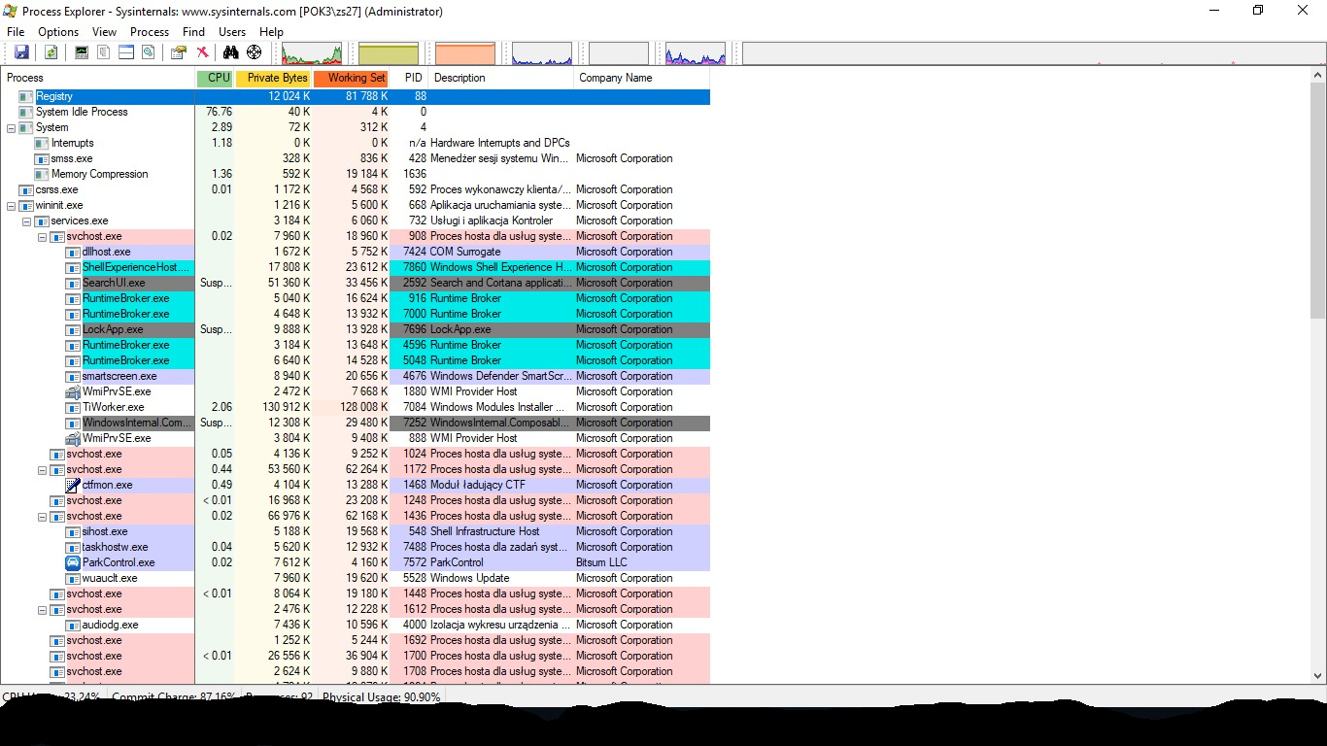The width and height of the screenshot is (1327, 746).
Task: Click the pen icon beside ctfmon.exe
Action: pyautogui.click(x=73, y=485)
